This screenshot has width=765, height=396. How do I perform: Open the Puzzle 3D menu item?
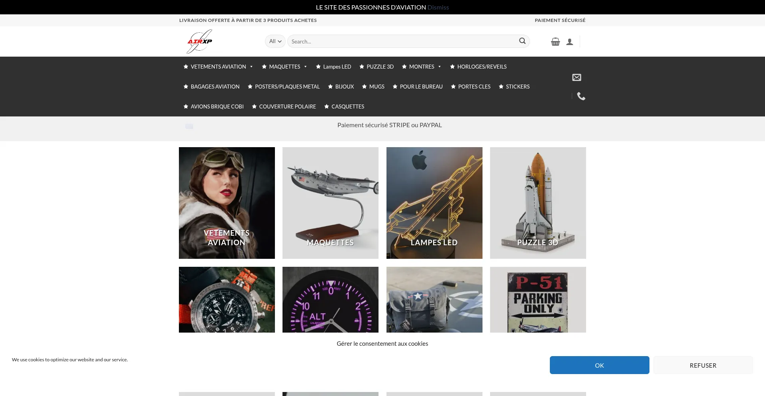[380, 67]
